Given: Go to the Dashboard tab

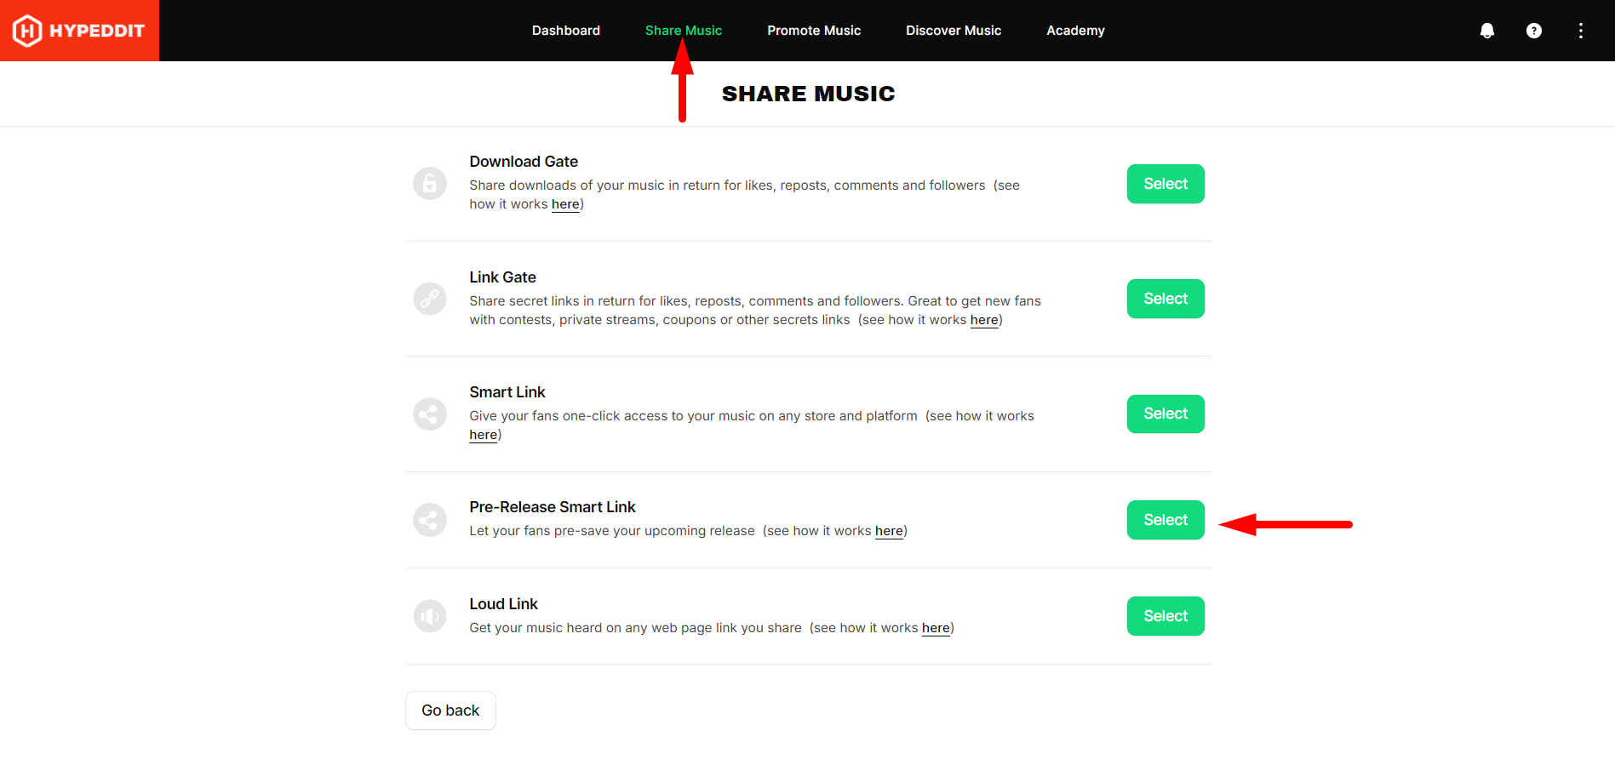Looking at the screenshot, I should pyautogui.click(x=566, y=31).
